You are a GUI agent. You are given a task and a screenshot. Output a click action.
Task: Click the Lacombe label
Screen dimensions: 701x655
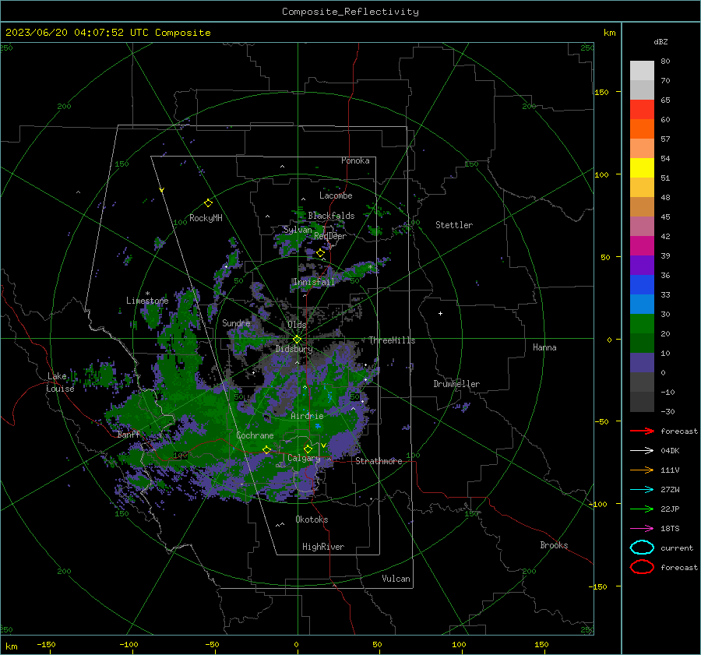pyautogui.click(x=336, y=195)
